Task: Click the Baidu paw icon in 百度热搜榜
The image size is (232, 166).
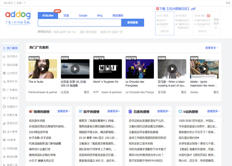Action: [130, 112]
